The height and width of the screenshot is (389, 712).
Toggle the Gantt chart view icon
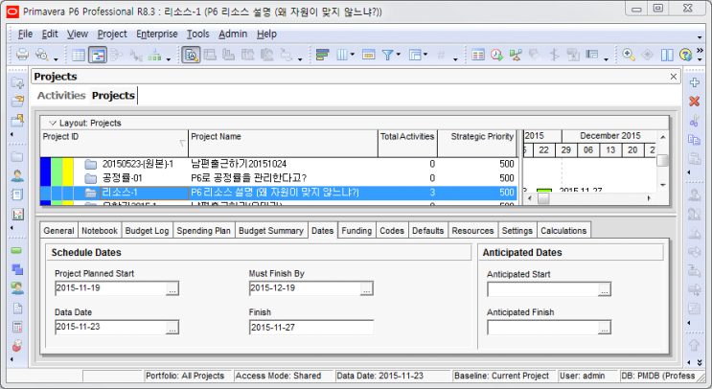coord(98,55)
